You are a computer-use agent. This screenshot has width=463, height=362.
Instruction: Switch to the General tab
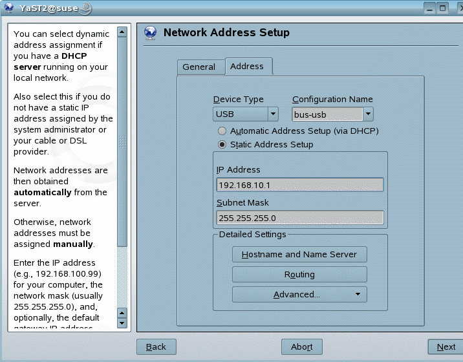(x=199, y=67)
